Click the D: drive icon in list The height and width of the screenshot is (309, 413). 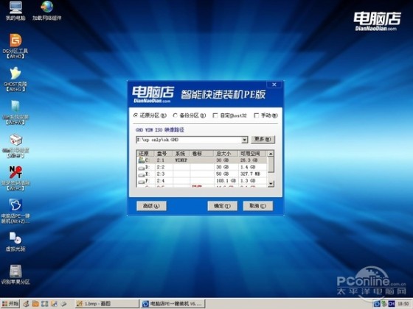pos(142,168)
